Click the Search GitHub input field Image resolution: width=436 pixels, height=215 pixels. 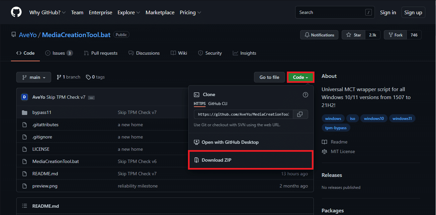coord(335,12)
